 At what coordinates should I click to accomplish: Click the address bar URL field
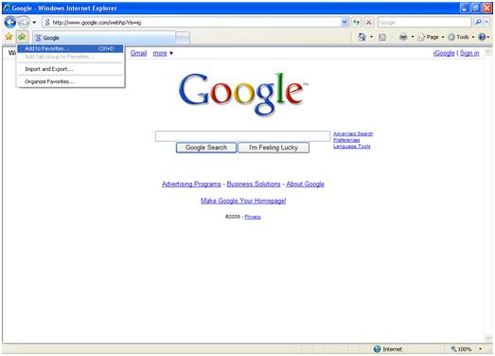191,23
